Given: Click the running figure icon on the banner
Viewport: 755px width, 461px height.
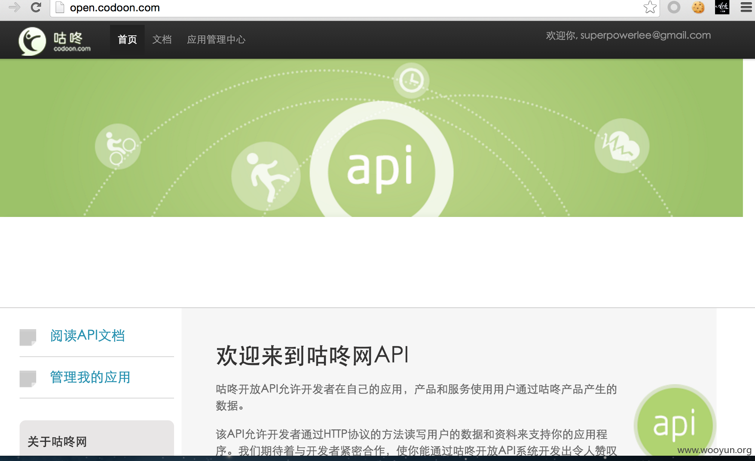Looking at the screenshot, I should (x=266, y=176).
